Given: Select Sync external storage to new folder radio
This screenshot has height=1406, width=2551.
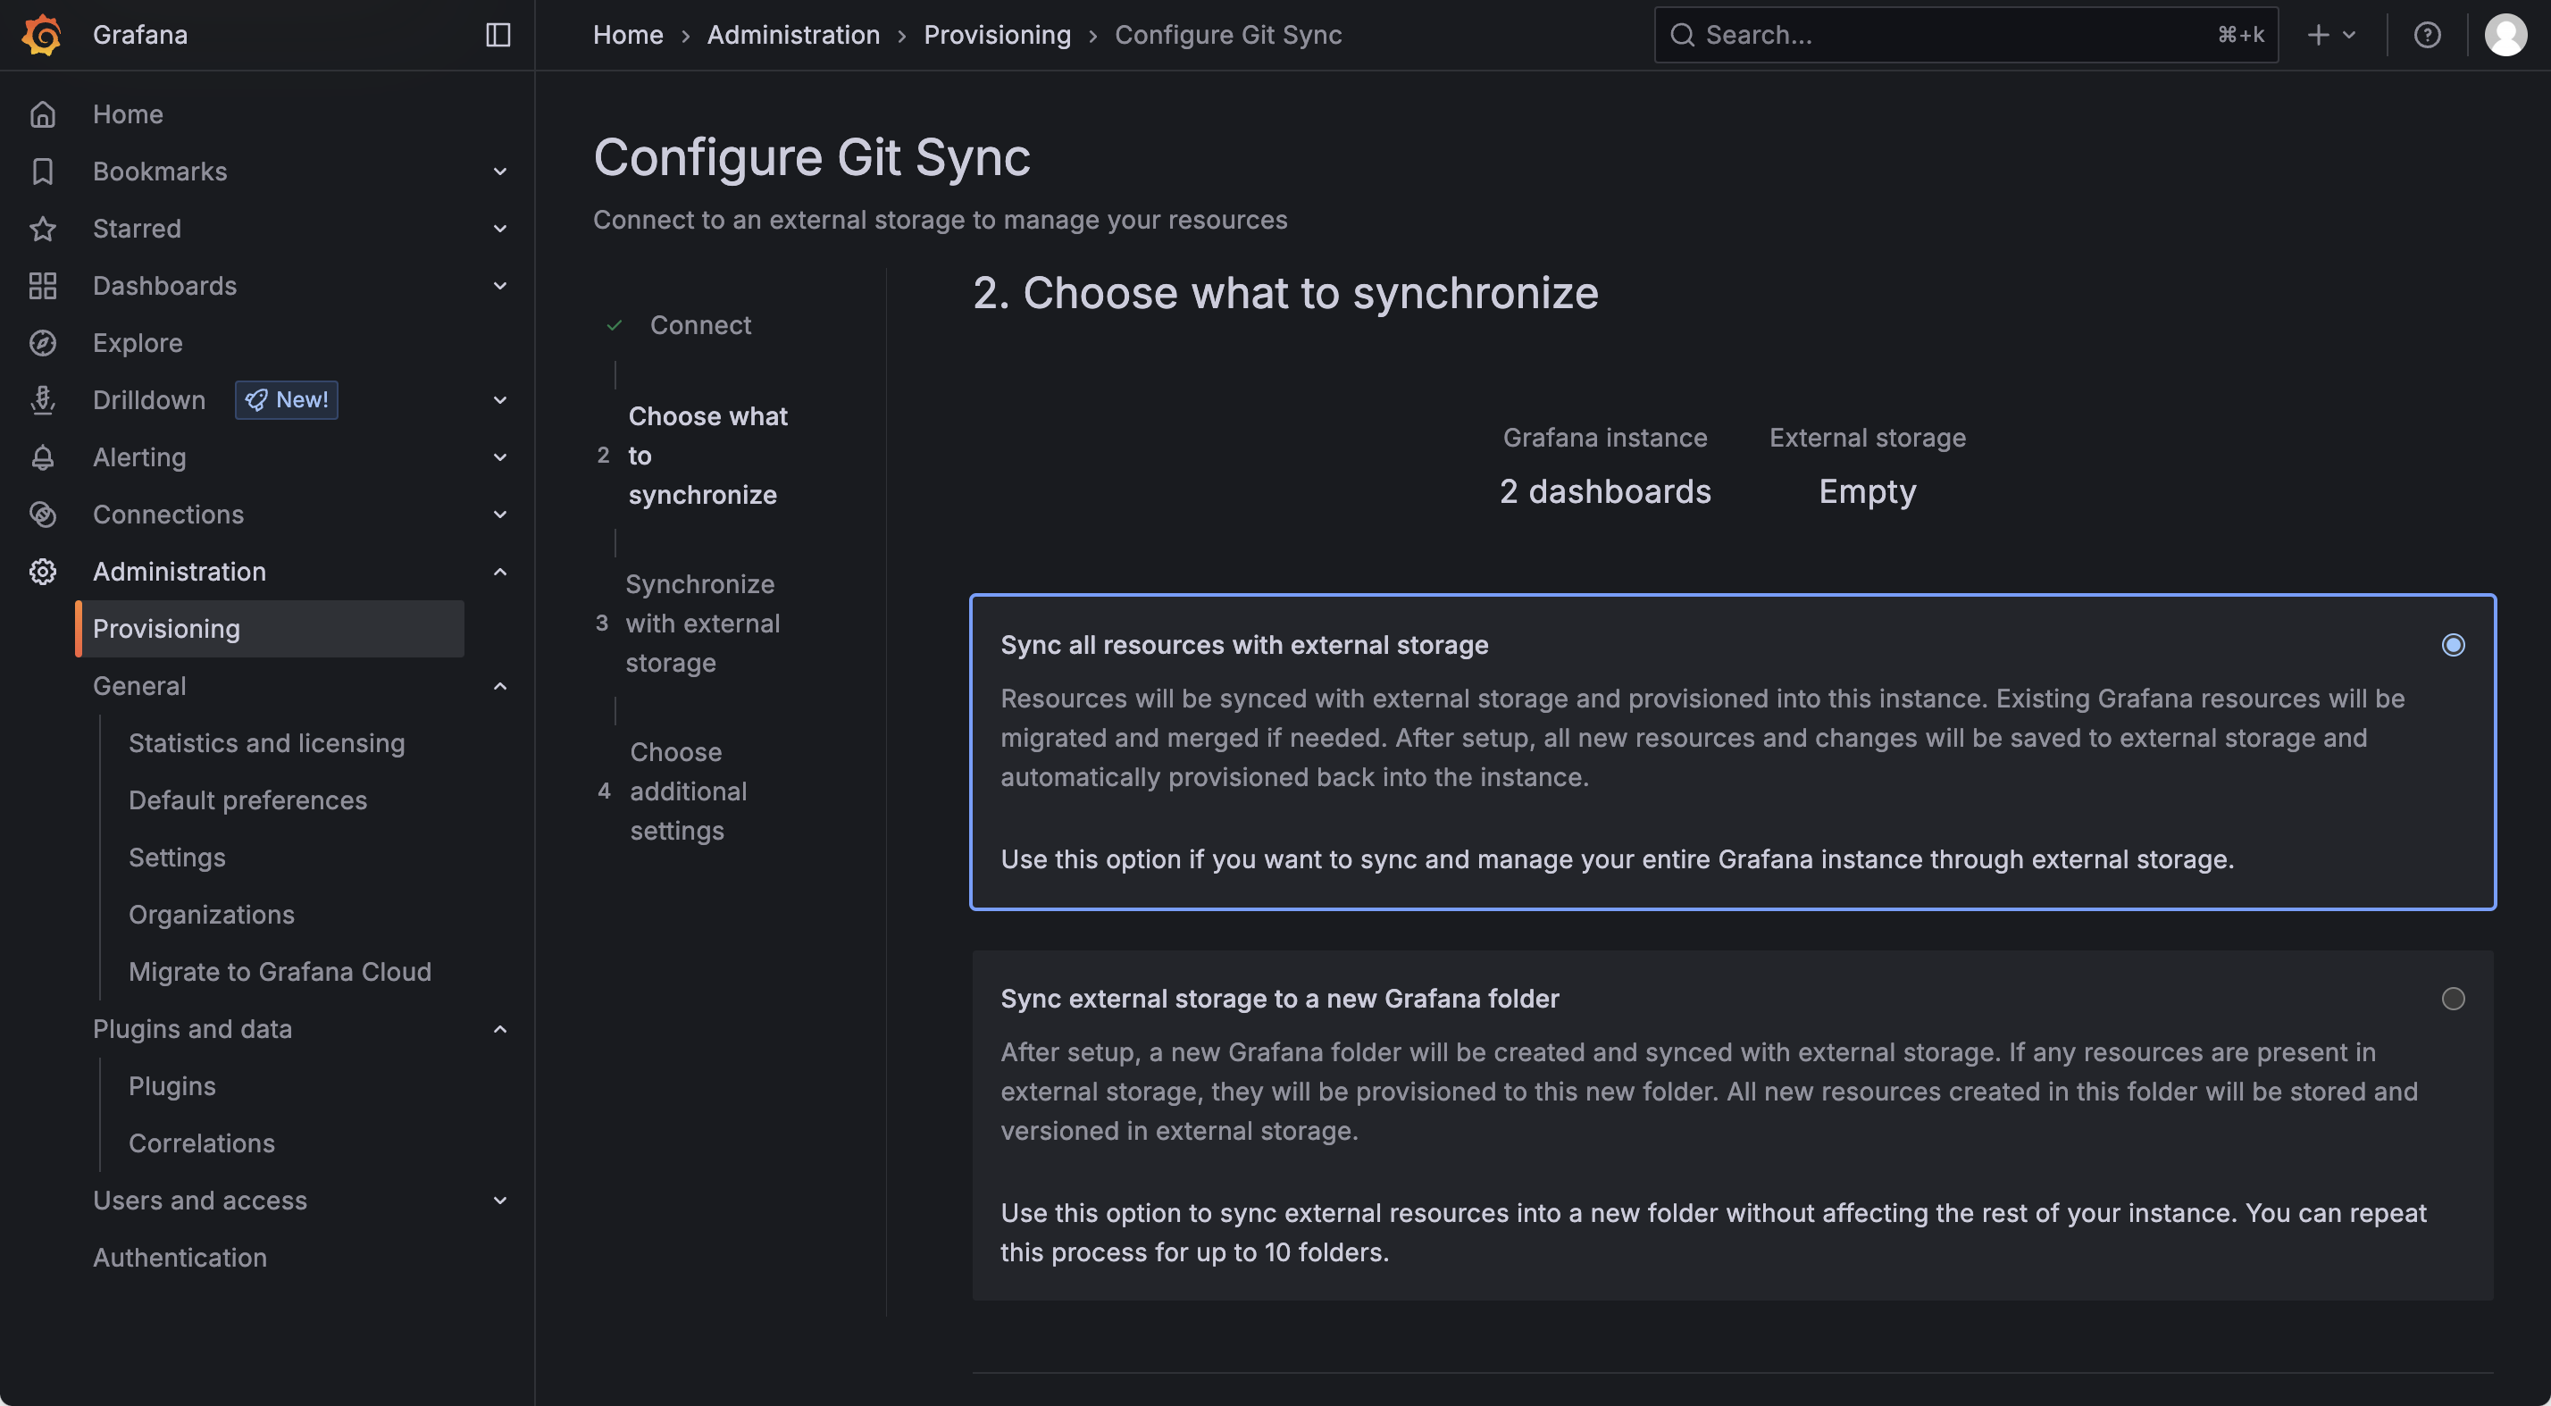Looking at the screenshot, I should point(2452,998).
